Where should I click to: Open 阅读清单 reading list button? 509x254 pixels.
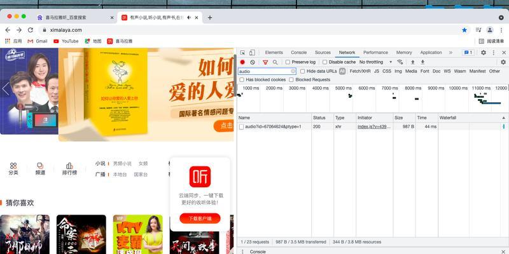[492, 41]
